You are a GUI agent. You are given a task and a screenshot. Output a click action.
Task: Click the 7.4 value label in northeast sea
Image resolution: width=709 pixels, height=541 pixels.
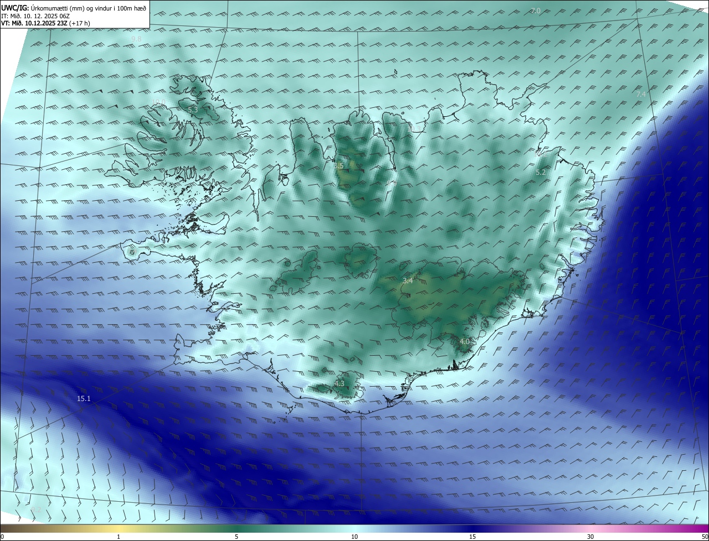click(x=641, y=95)
